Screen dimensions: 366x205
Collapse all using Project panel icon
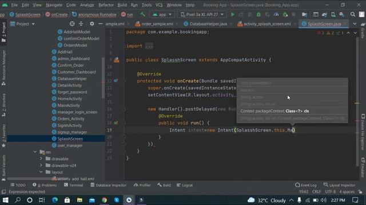[81, 24]
